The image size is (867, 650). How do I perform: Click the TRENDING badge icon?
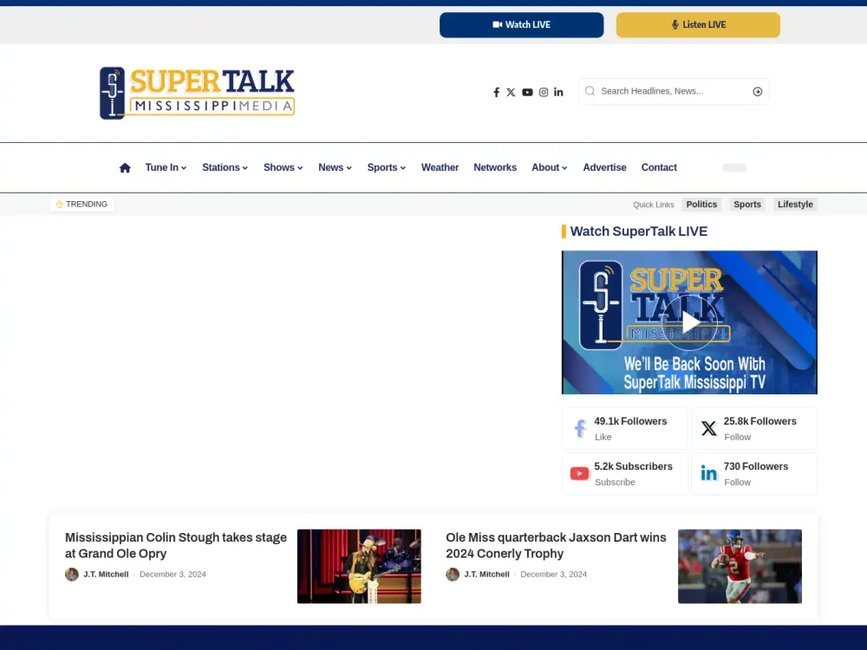58,204
